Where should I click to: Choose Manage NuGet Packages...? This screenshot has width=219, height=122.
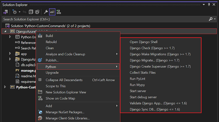click(65, 112)
